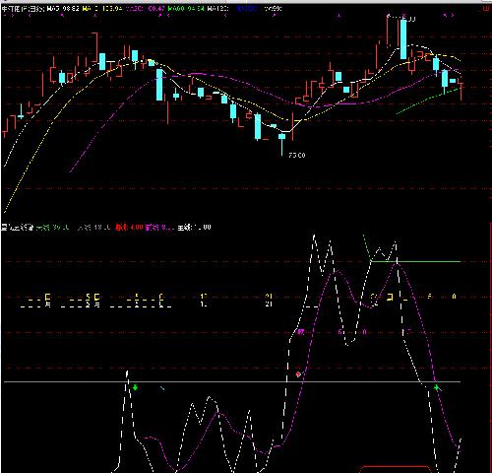This screenshot has height=473, width=492.
Task: Select the tall cyan candlestick at the price peak
Action: (x=403, y=39)
